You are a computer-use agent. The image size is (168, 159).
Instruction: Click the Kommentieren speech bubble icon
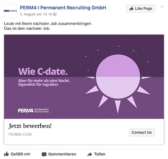point(44,154)
